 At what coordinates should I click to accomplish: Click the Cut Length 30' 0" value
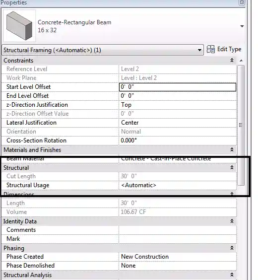[178, 176]
